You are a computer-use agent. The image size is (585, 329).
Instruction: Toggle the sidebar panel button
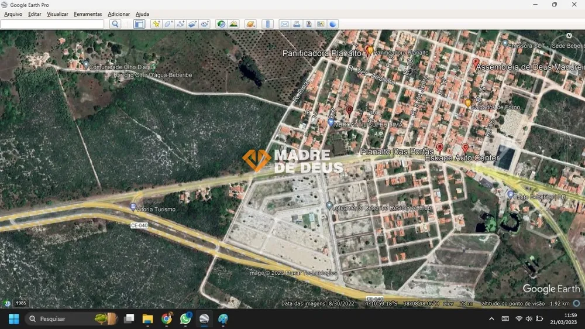pyautogui.click(x=139, y=24)
